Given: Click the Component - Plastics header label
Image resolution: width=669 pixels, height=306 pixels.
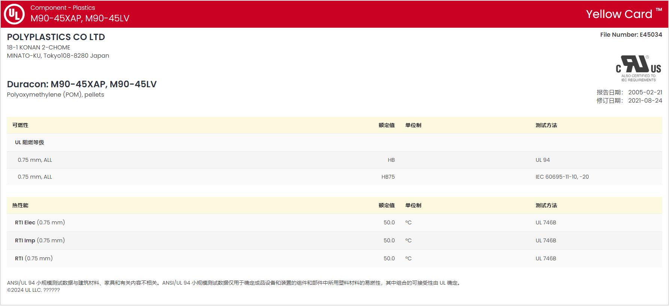Looking at the screenshot, I should coord(63,7).
